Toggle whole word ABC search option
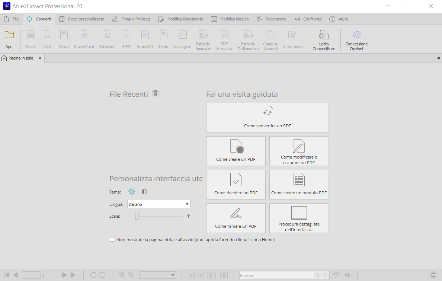Image resolution: width=442 pixels, height=281 pixels. point(336,275)
